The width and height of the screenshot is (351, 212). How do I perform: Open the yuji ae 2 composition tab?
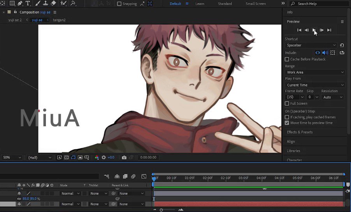[x=15, y=20]
